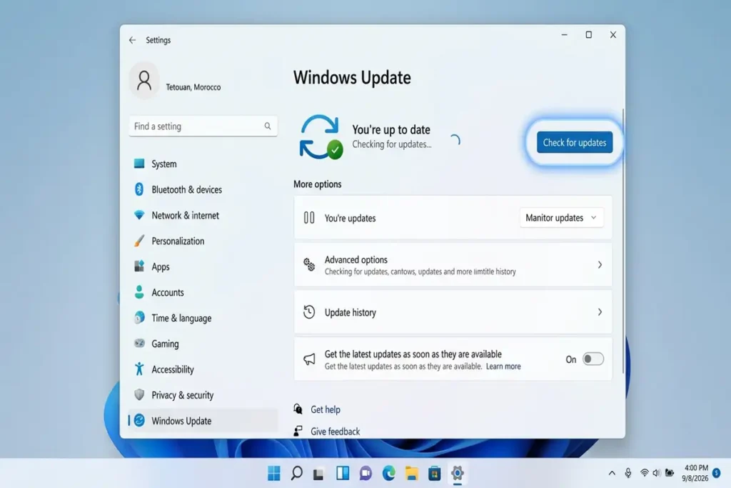Viewport: 731px width, 488px height.
Task: Open Microsoft Store from taskbar
Action: coord(435,473)
